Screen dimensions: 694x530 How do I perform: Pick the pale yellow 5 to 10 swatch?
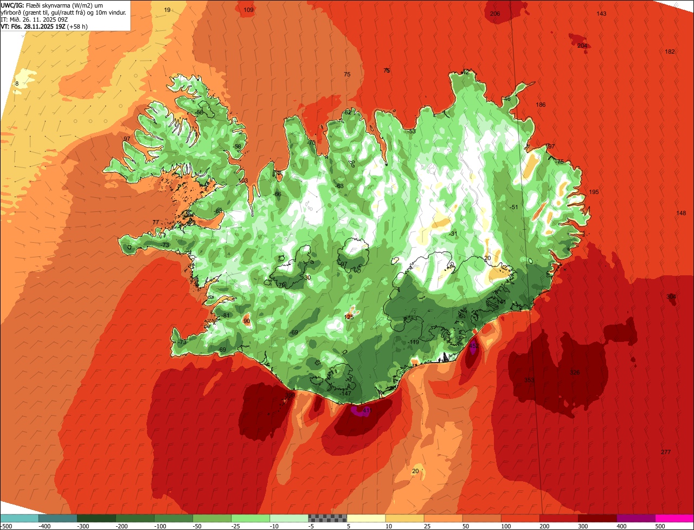366,518
